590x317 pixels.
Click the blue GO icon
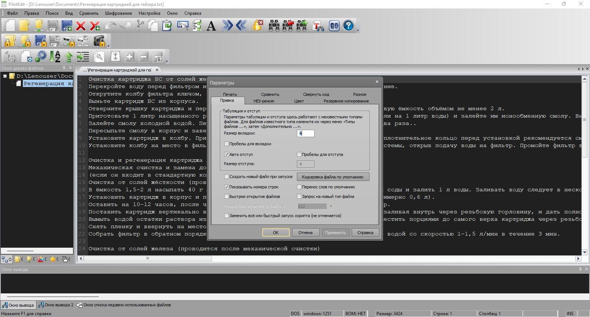[334, 25]
